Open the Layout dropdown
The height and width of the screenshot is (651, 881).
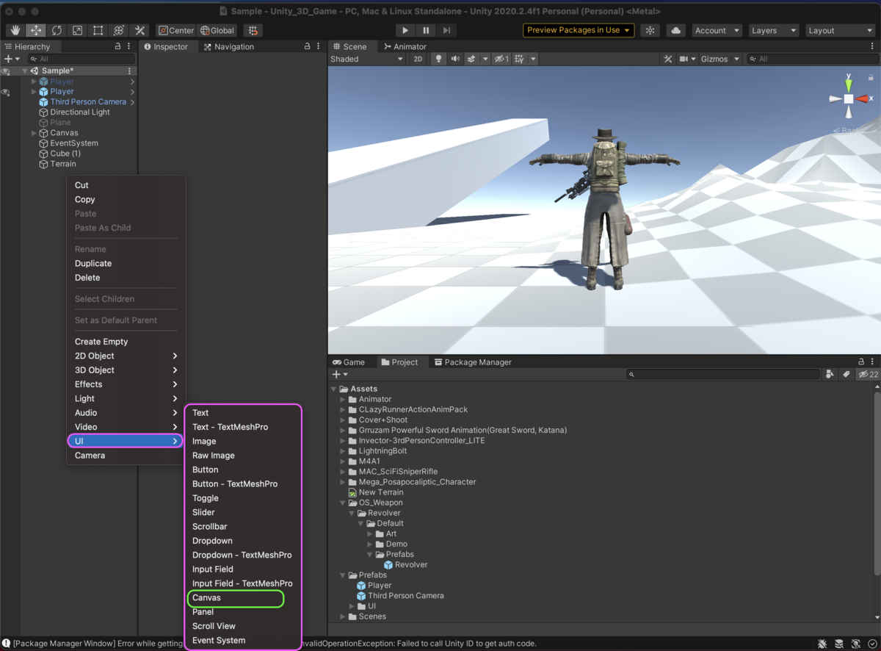(839, 30)
